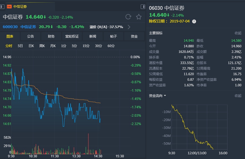Select the 窝轮权证 tab
Viewport: 245px width, 159px height.
pyautogui.click(x=72, y=36)
